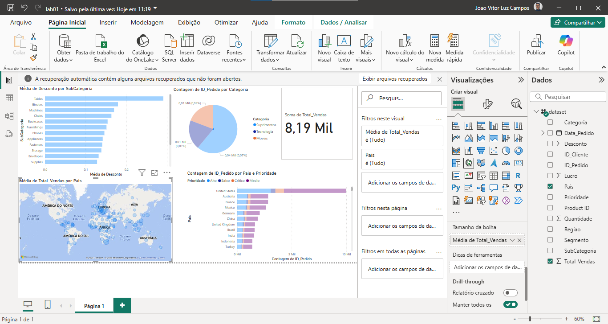This screenshot has height=324, width=608.
Task: Select the R script visual icon
Action: tap(518, 176)
